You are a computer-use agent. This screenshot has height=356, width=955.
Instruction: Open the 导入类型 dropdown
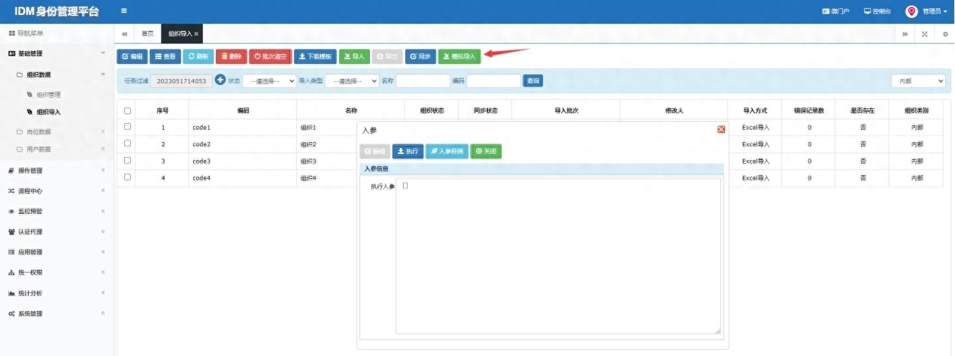(x=352, y=81)
